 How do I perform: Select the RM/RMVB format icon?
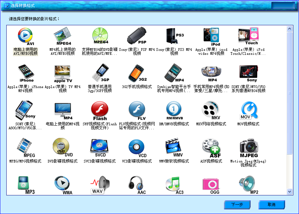click(x=174, y=111)
